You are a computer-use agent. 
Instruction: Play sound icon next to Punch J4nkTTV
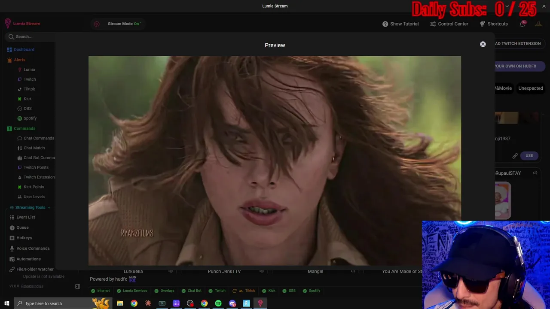click(262, 271)
